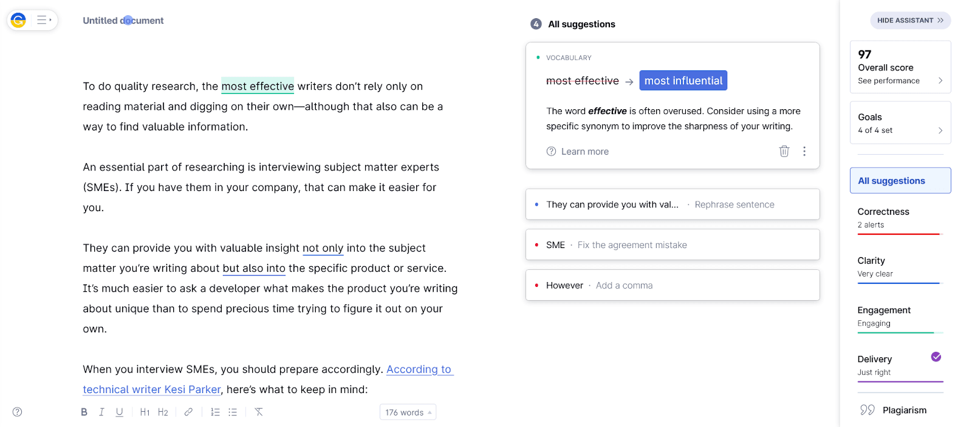Open the "However" add a comma suggestion
This screenshot has height=427, width=972.
(672, 285)
